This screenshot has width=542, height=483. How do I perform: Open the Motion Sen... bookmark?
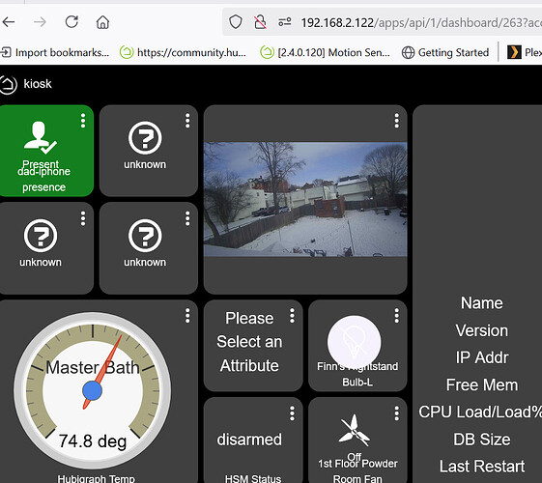326,52
